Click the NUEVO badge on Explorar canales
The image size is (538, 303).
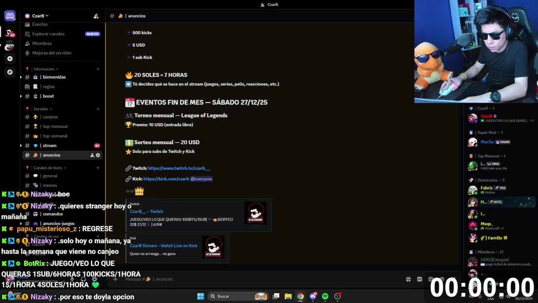pyautogui.click(x=92, y=34)
